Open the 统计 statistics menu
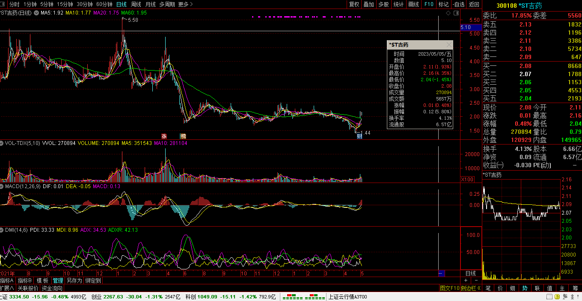Image resolution: width=582 pixels, height=301 pixels. point(398,4)
